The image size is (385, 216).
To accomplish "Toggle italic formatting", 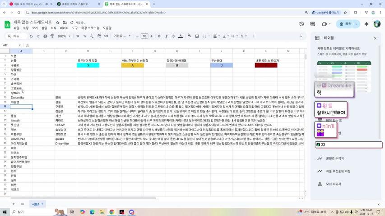I will pos(164,36).
